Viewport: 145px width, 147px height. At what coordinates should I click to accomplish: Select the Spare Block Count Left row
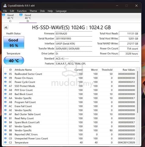tap(70, 122)
